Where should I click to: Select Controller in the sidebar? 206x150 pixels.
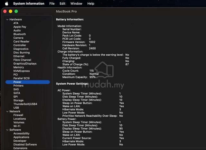click(x=20, y=45)
